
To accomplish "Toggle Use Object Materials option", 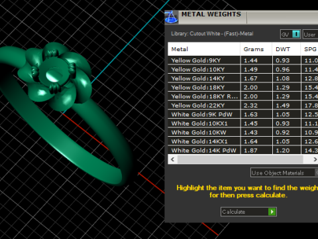I will pyautogui.click(x=284, y=173).
